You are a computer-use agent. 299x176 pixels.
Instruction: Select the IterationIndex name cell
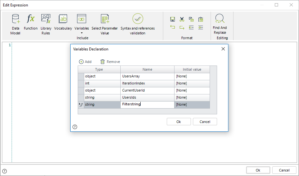coord(147,84)
